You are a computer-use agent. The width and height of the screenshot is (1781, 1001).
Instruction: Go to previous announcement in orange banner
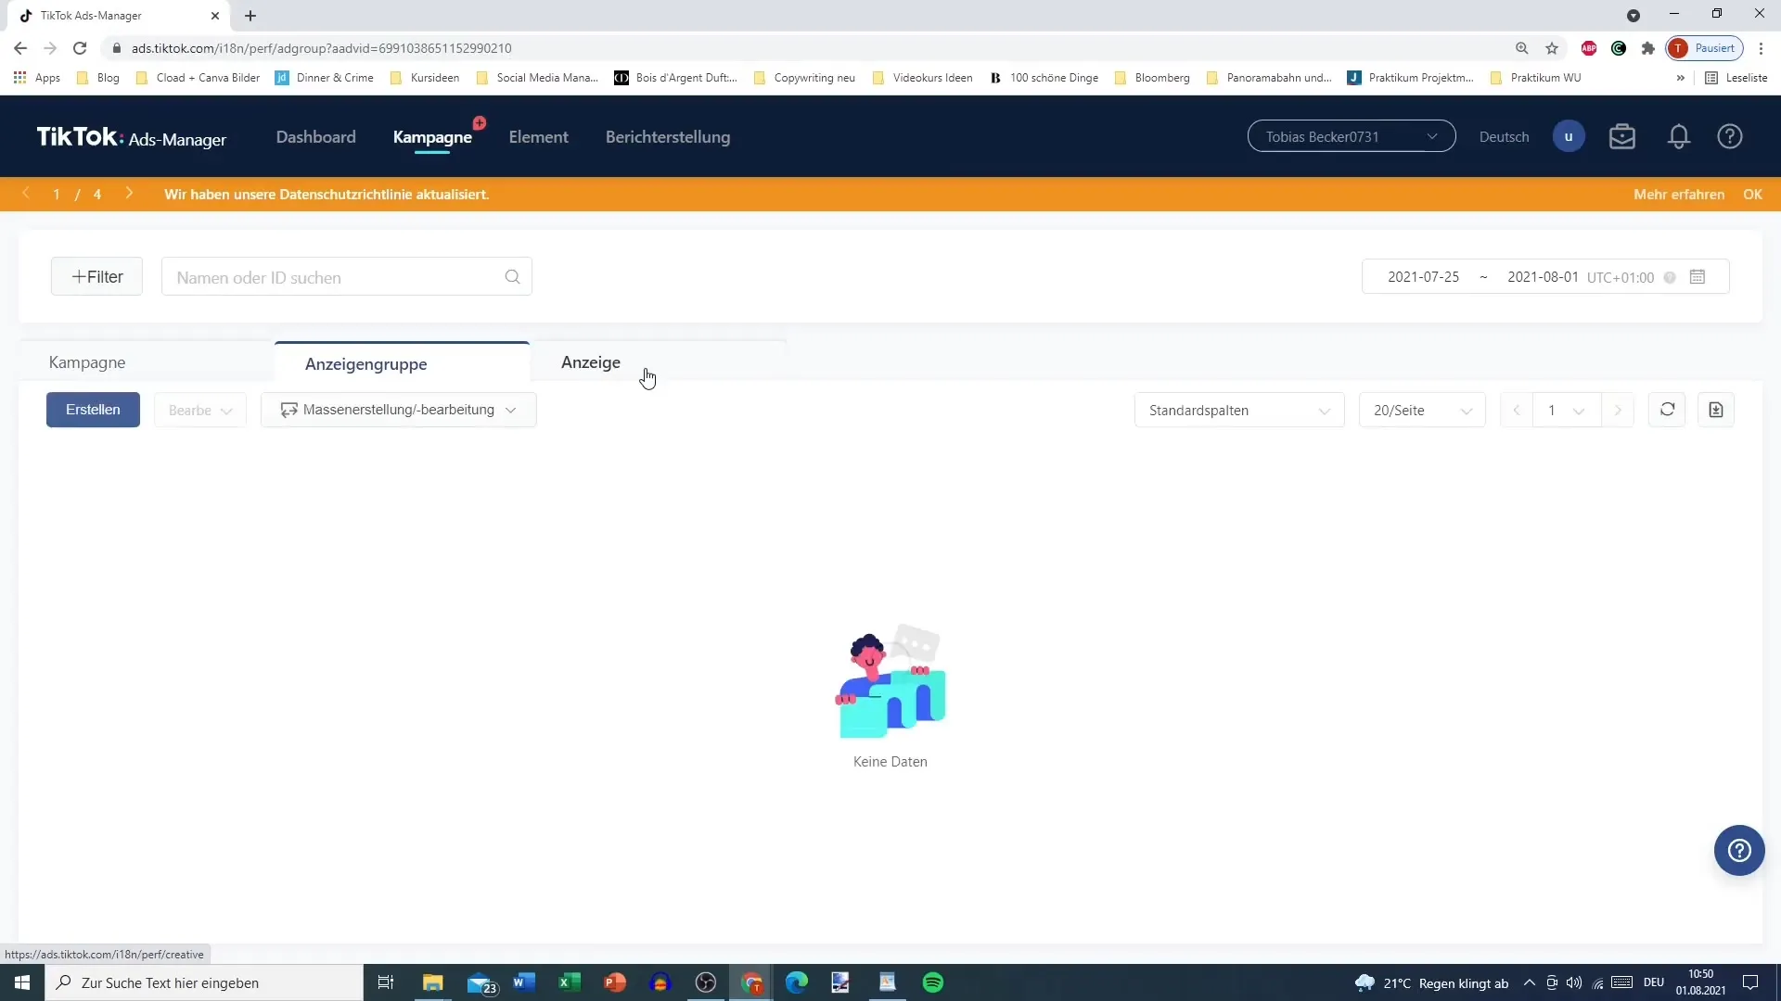click(x=26, y=194)
